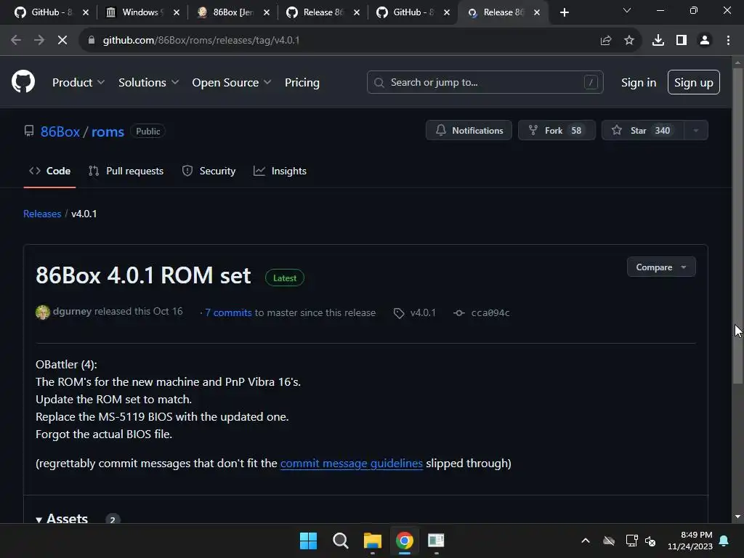Open the star lists dropdown arrow
This screenshot has width=744, height=558.
tap(696, 130)
